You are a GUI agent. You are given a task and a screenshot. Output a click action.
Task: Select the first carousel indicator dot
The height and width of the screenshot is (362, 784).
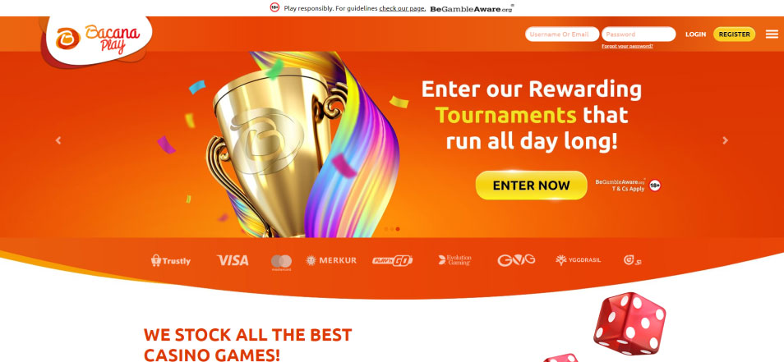pos(386,229)
